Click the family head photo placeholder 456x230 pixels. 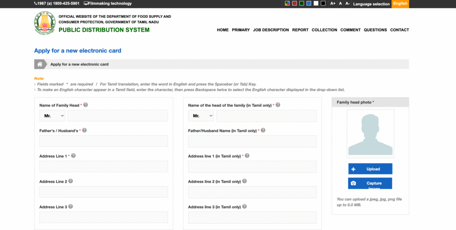pyautogui.click(x=370, y=133)
